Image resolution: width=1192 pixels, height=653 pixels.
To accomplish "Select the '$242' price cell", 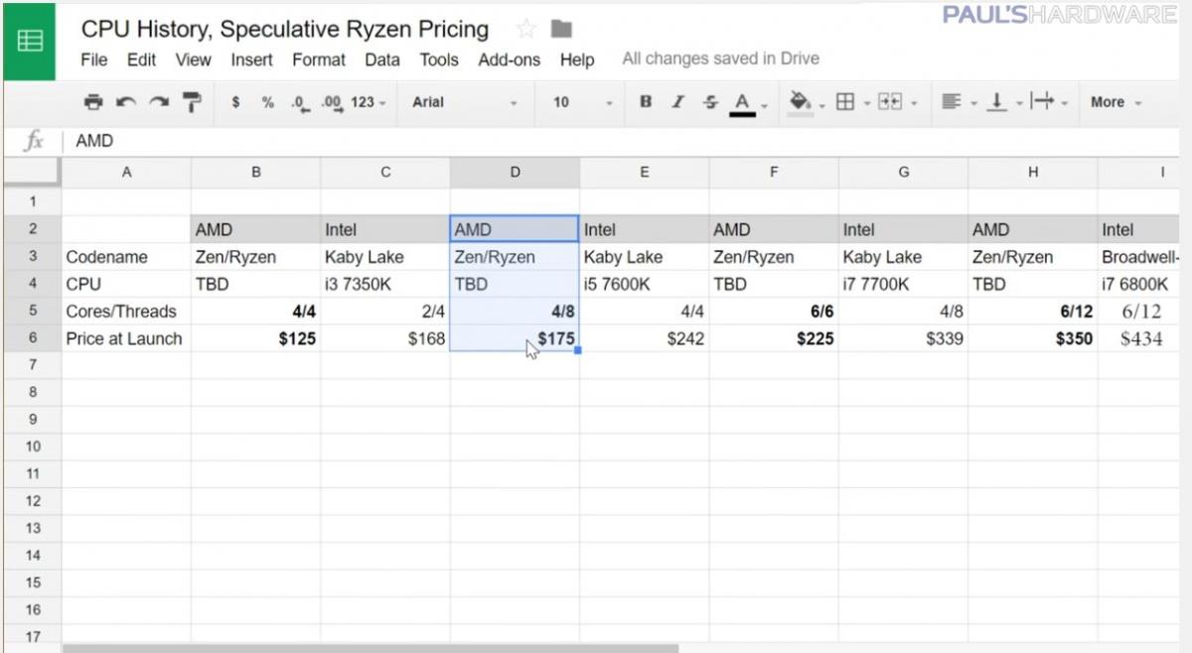I will coord(645,338).
